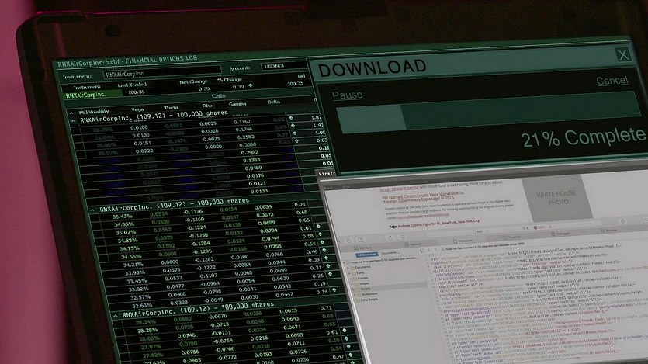Image resolution: width=648 pixels, height=364 pixels.
Task: Click the White House Photo placeholder image
Action: click(556, 197)
